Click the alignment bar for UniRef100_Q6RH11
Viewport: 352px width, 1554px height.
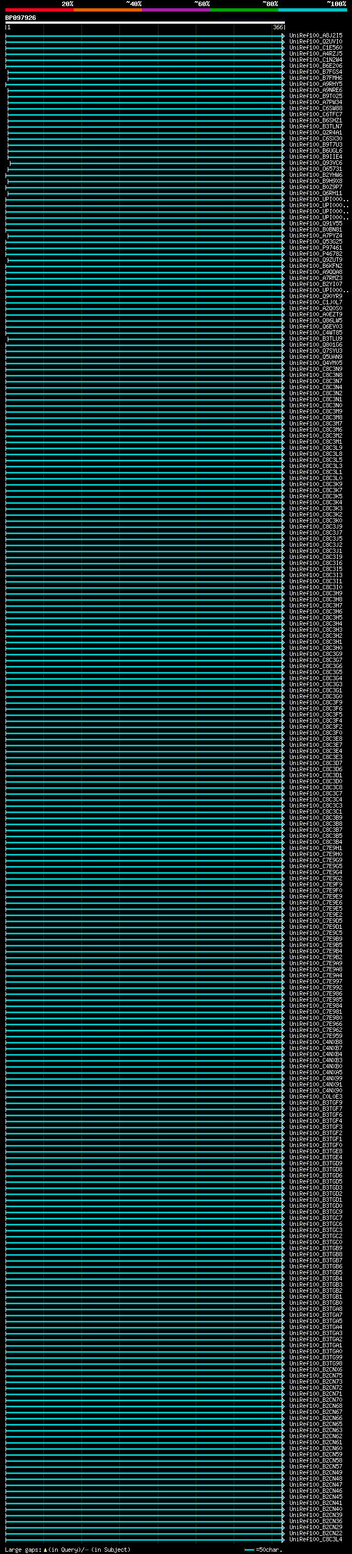[145, 193]
